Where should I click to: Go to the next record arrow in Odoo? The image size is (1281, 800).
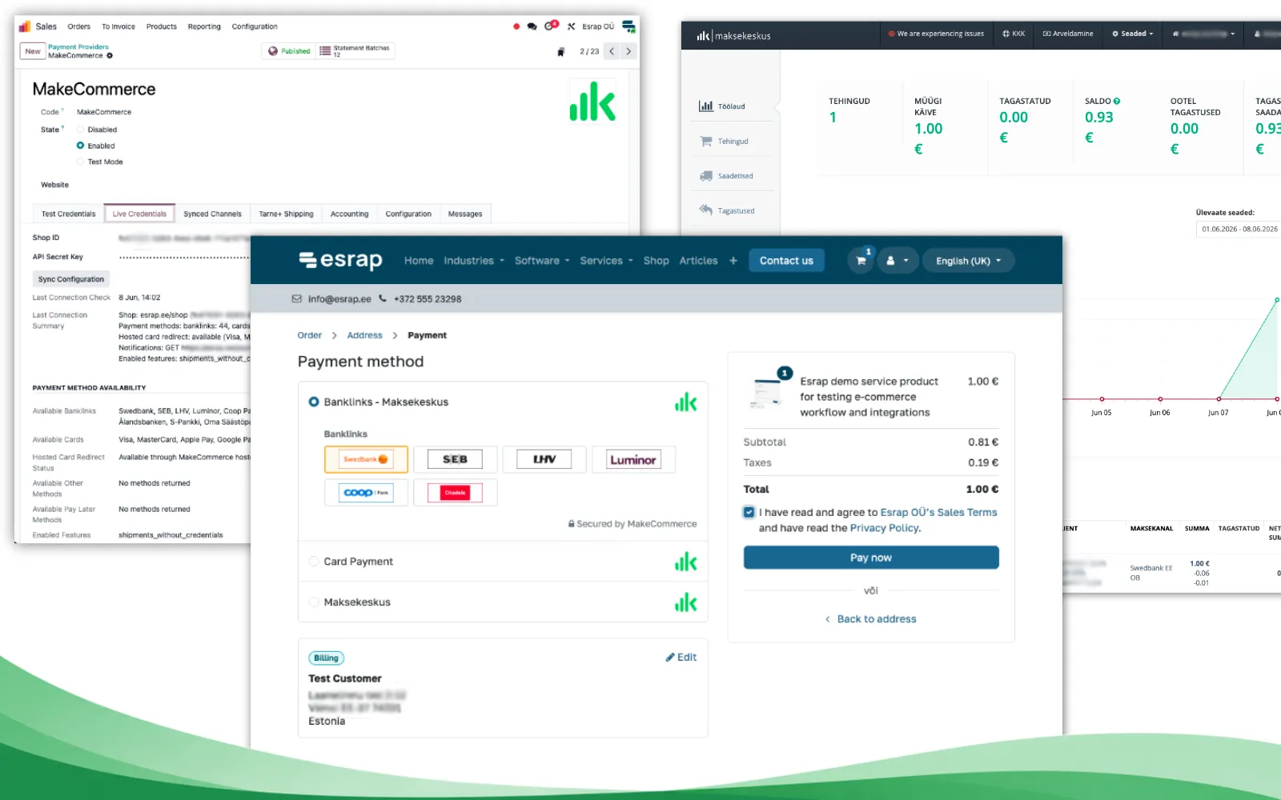[x=628, y=51]
